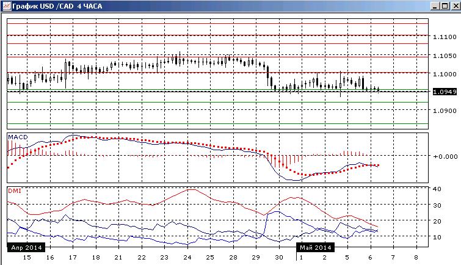
Task: Click date 5 on the time axis
Action: pos(347,258)
